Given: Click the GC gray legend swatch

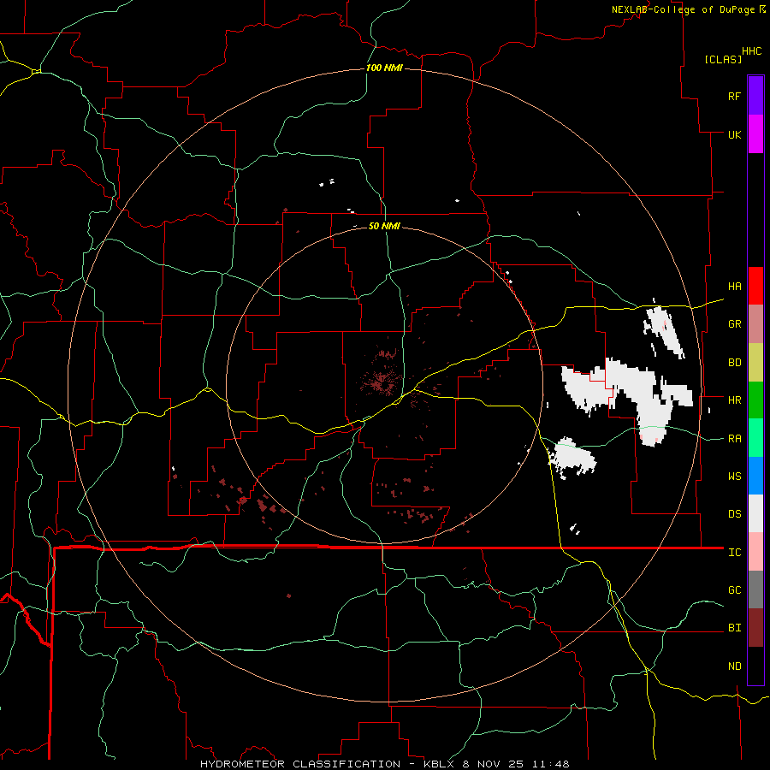Looking at the screenshot, I should click(755, 589).
